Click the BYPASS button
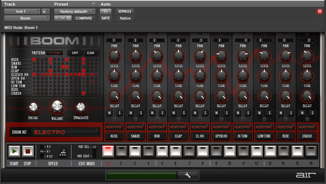This screenshot has width=326, height=184. pos(125,11)
